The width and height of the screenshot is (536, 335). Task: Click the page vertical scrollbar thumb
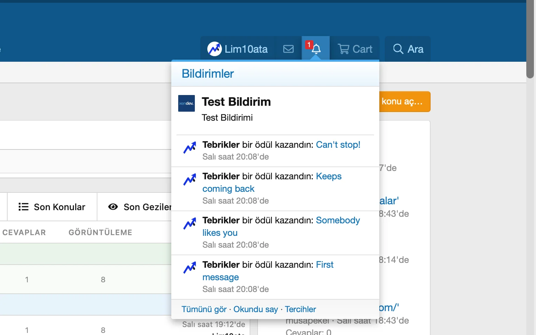point(530,38)
